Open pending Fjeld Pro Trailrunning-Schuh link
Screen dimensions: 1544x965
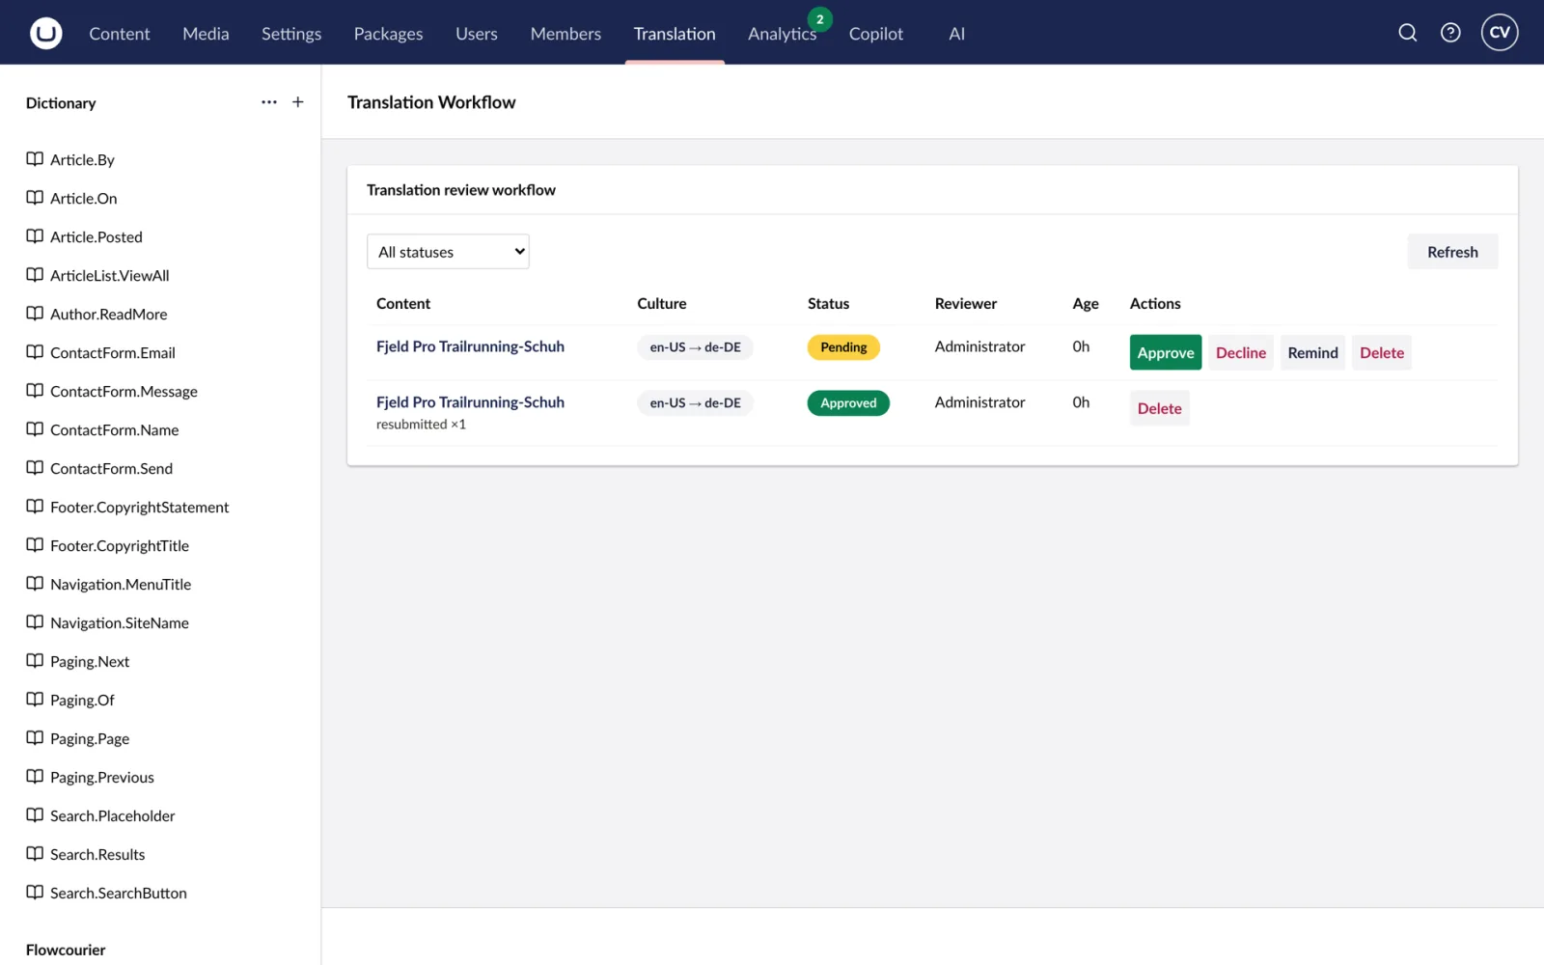click(x=470, y=346)
